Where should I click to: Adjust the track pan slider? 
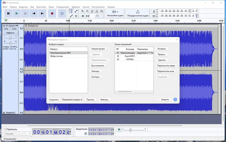coord(10,43)
